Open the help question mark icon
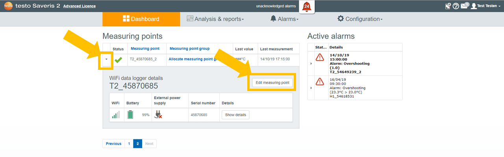 coord(456,6)
